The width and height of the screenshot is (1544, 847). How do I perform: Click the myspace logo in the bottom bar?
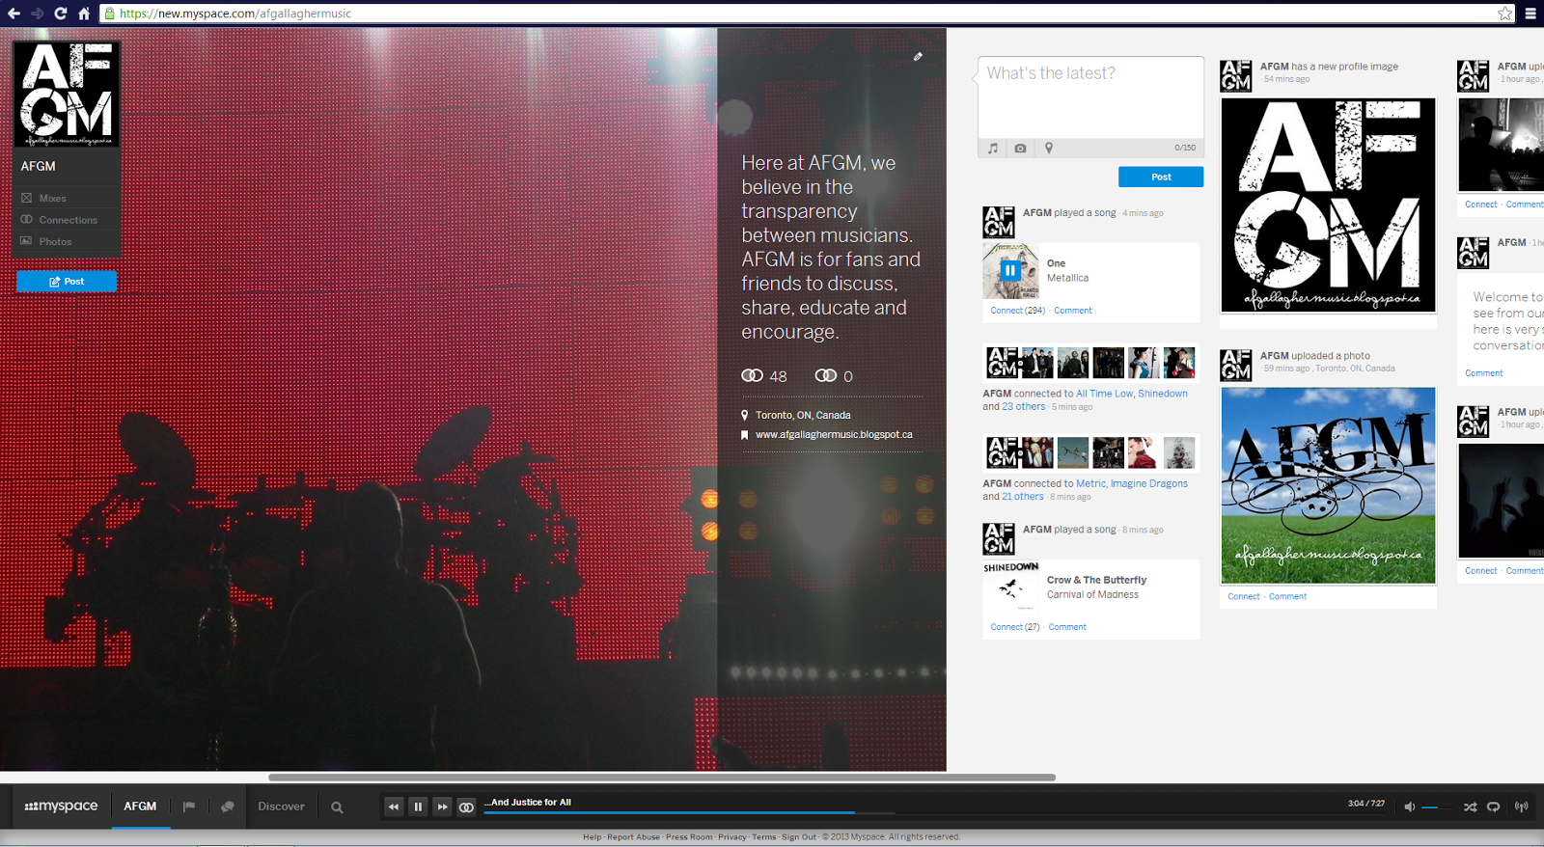pyautogui.click(x=61, y=806)
